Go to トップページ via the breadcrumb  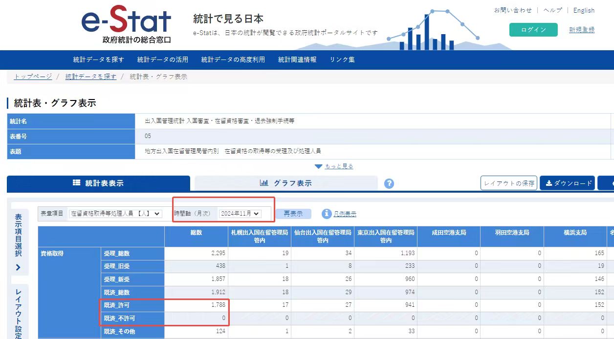[32, 77]
